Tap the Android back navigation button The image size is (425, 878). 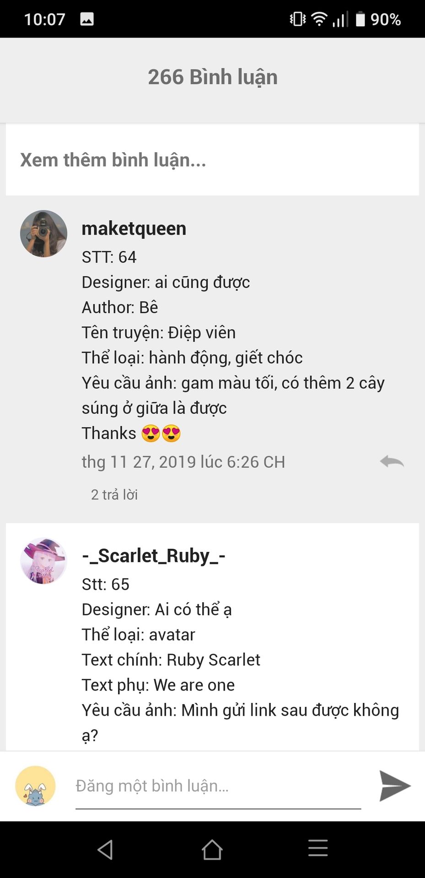point(106,850)
